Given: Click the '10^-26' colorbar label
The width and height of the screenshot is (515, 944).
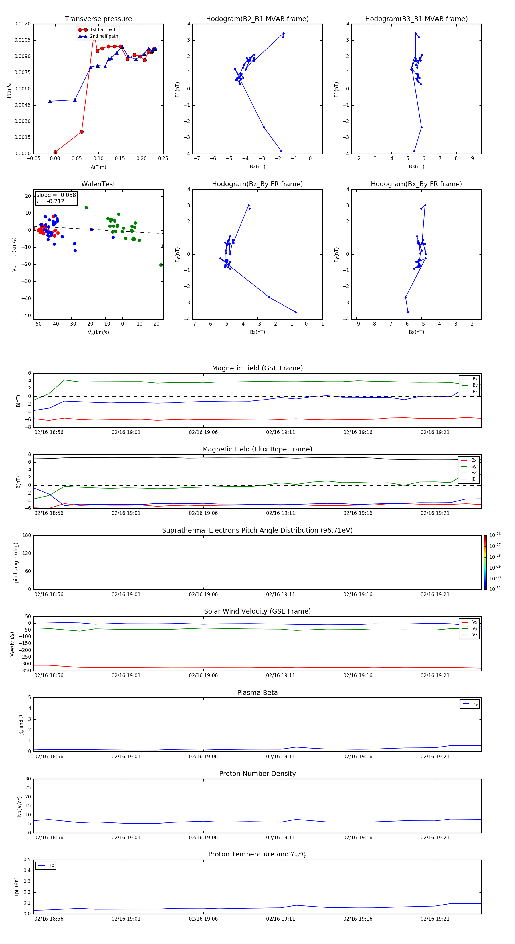Looking at the screenshot, I should point(495,535).
